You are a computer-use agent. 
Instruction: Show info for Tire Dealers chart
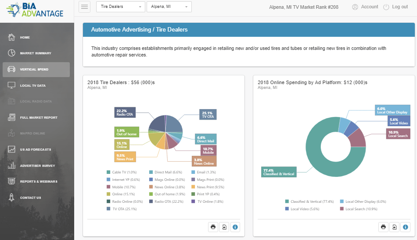[235, 227]
